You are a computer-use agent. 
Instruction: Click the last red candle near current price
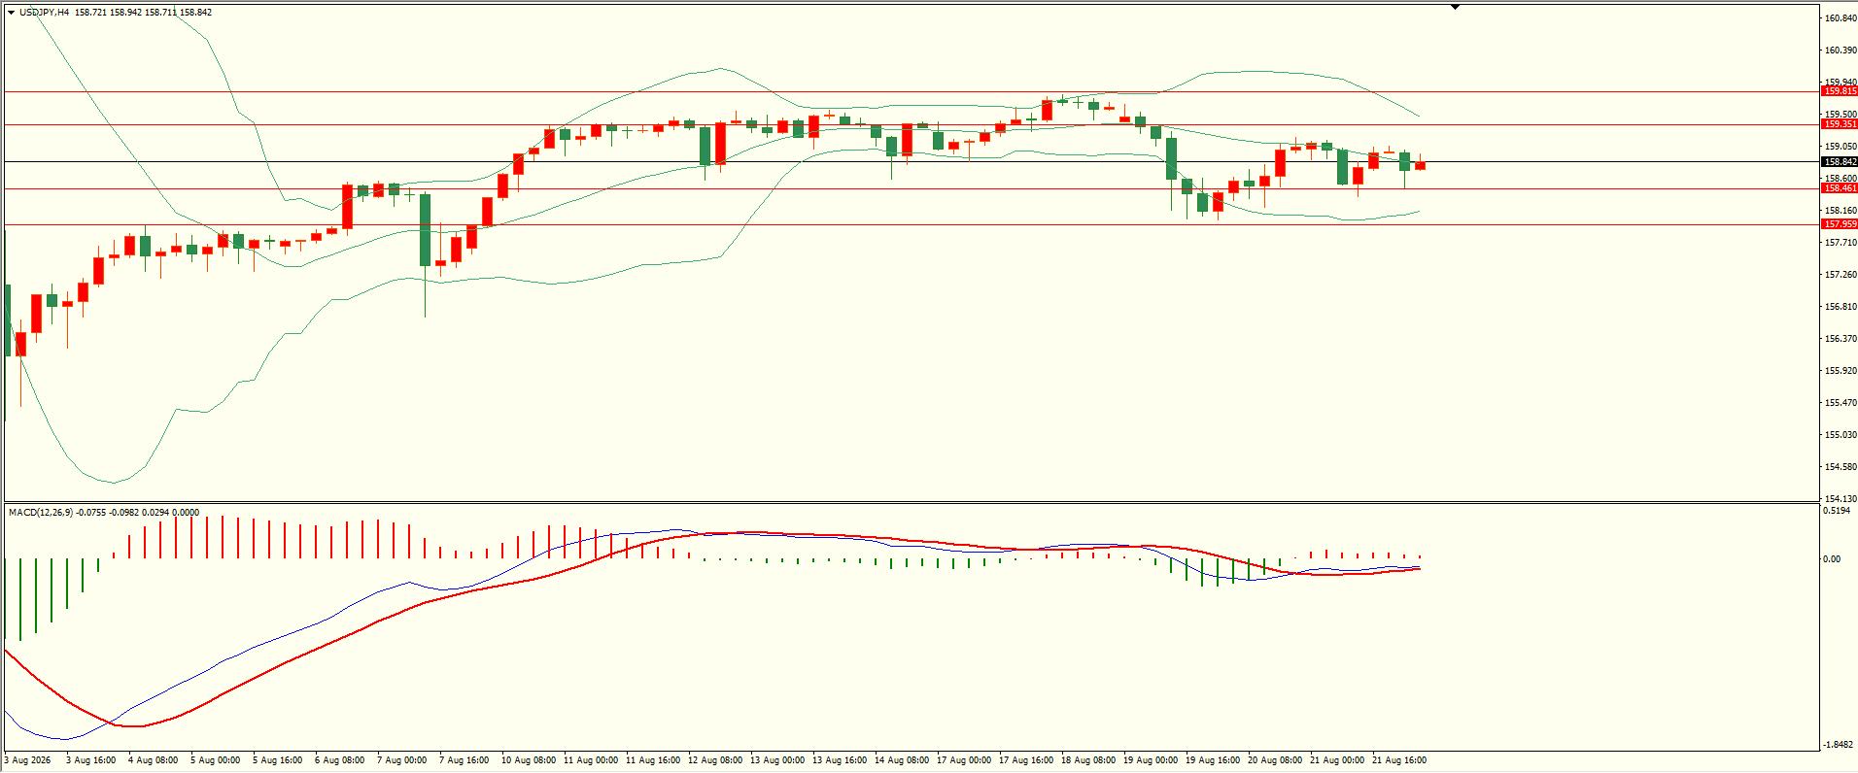point(1421,165)
